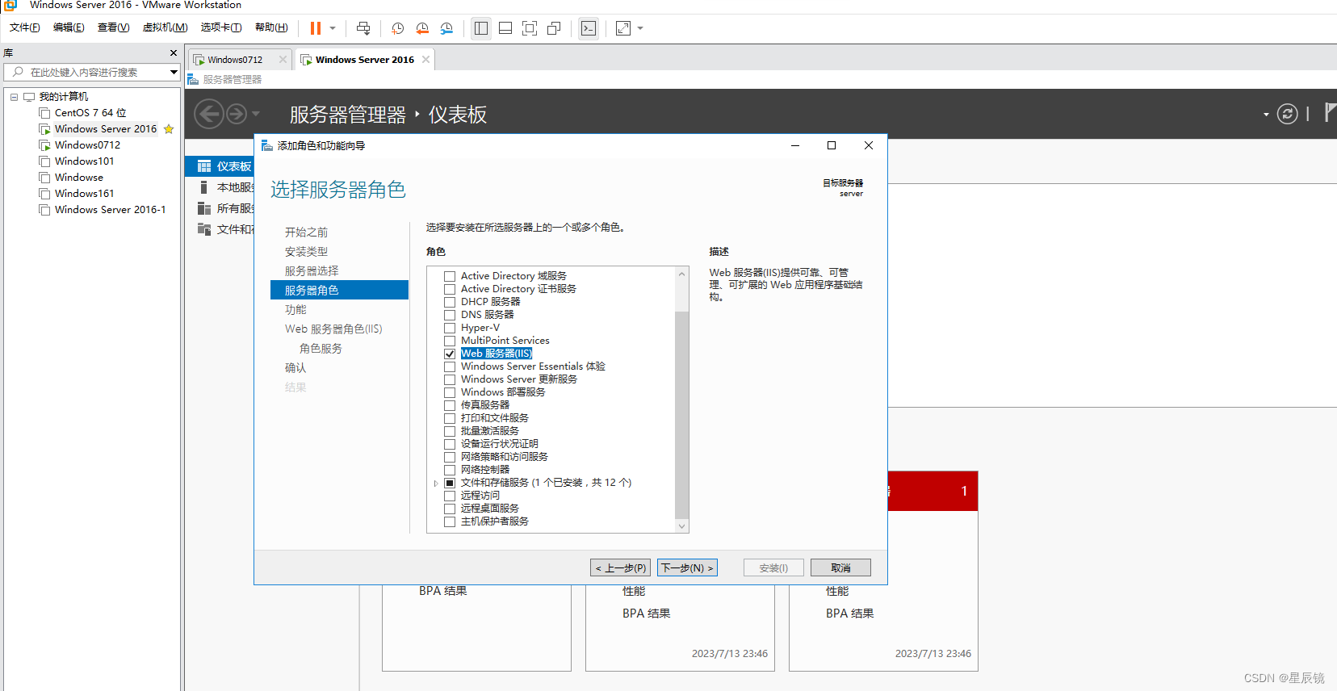
Task: Click the notifications flag icon in Server Manager
Action: tap(1330, 113)
